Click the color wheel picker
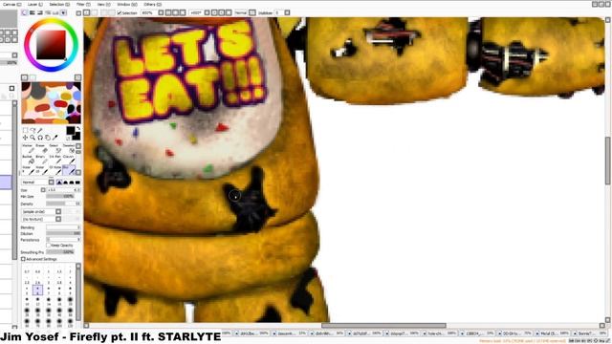The width and height of the screenshot is (612, 344). point(51,45)
